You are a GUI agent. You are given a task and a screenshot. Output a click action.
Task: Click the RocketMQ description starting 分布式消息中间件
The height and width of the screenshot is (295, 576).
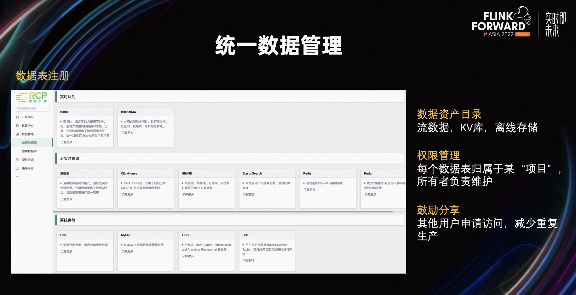coord(145,124)
